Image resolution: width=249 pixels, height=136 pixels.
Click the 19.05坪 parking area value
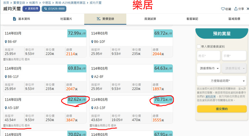point(117,120)
